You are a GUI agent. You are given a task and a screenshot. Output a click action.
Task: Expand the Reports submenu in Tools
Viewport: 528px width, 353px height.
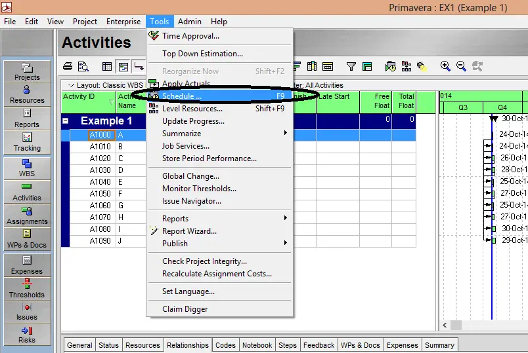(285, 218)
